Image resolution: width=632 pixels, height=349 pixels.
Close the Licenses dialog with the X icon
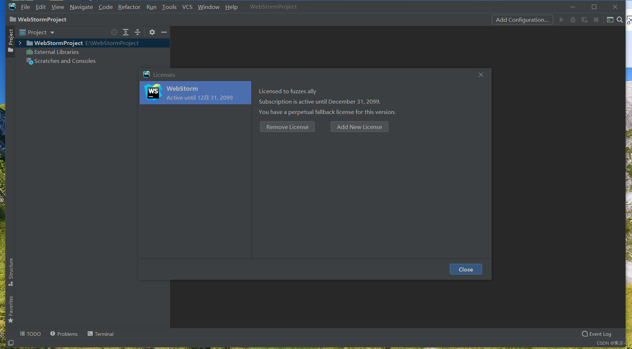tap(481, 75)
